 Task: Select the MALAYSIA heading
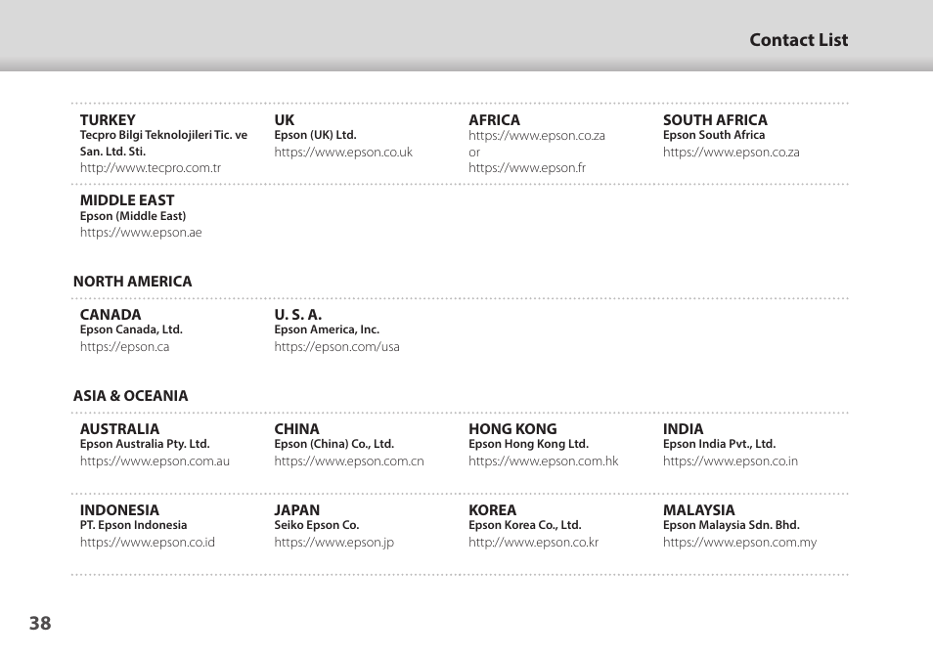pyautogui.click(x=699, y=510)
